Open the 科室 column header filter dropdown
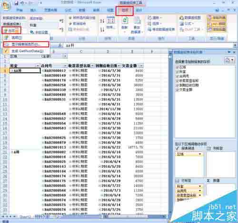 pyautogui.click(x=38, y=66)
